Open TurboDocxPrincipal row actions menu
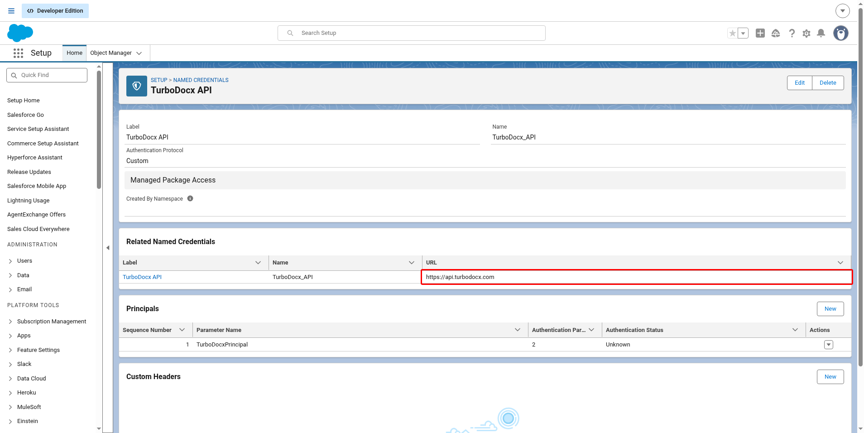The width and height of the screenshot is (864, 433). [x=829, y=345]
